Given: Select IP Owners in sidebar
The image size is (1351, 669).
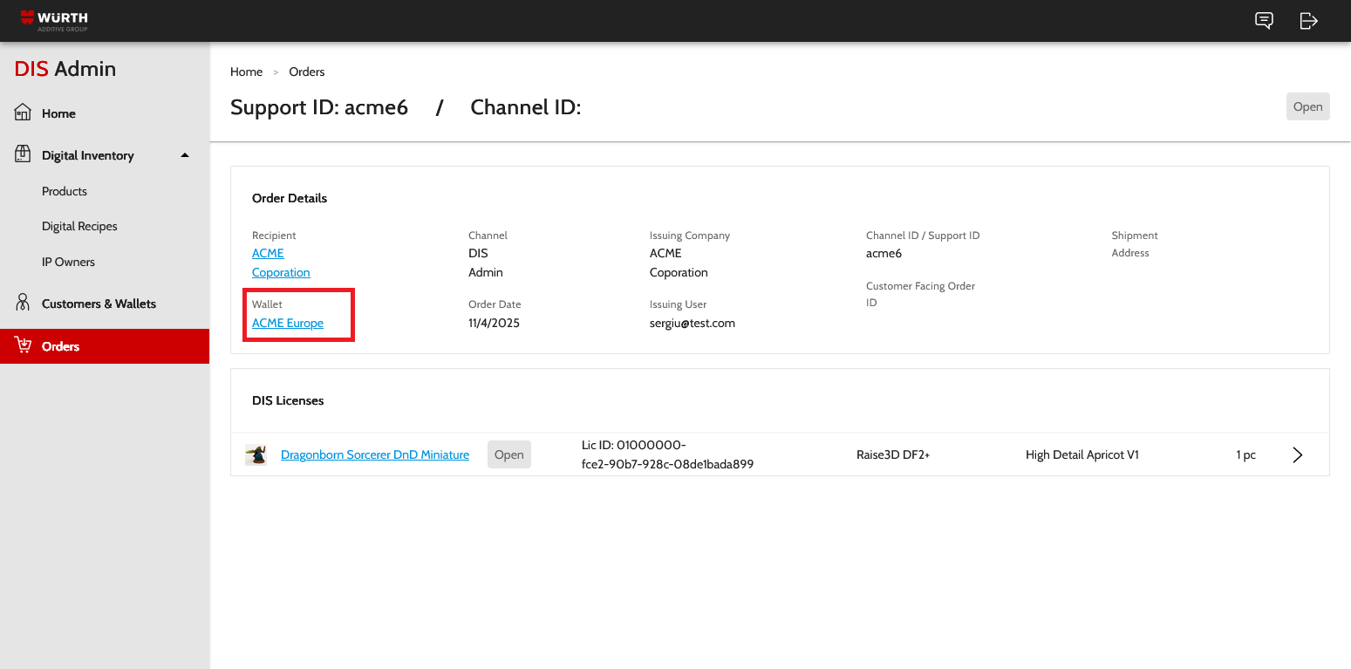Looking at the screenshot, I should [x=68, y=262].
